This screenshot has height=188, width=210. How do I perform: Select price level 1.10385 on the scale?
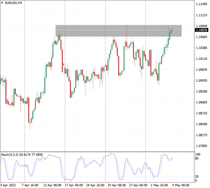click(x=202, y=48)
